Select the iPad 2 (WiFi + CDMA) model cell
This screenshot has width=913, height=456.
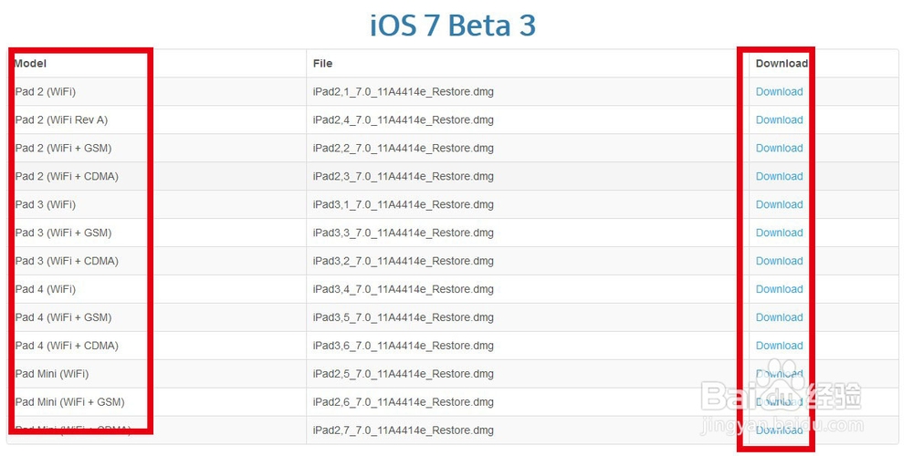[x=157, y=176]
